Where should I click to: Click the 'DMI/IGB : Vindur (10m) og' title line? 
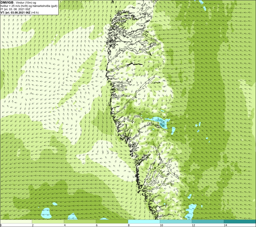coord(18,3)
